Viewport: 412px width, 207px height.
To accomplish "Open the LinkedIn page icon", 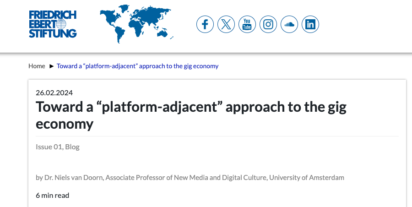I will pyautogui.click(x=310, y=24).
